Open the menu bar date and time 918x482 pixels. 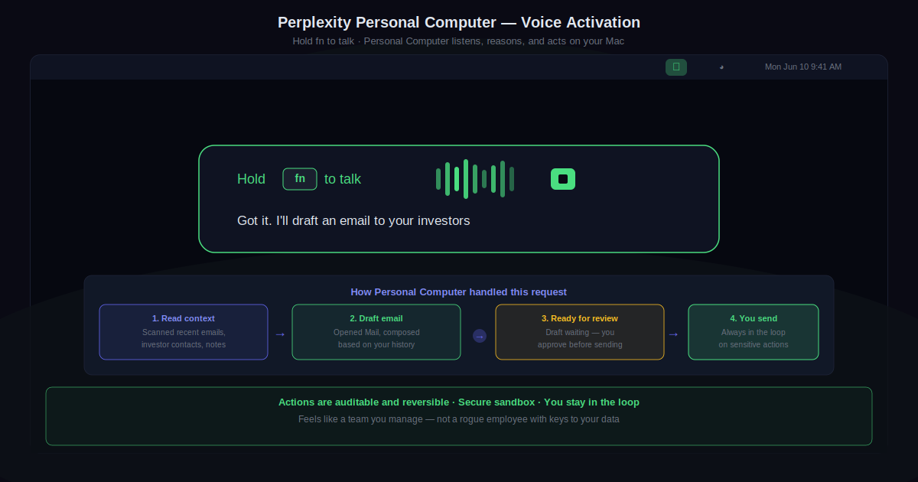point(802,67)
